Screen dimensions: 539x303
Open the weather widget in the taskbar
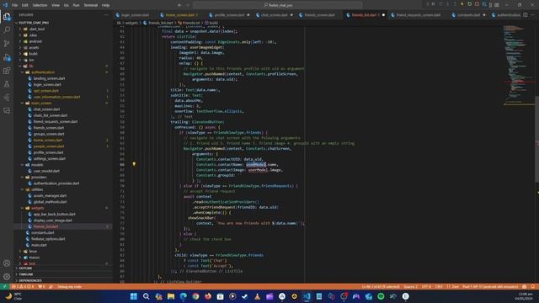pos(13,296)
